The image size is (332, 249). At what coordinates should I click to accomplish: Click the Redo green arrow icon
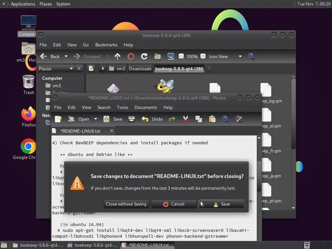(x=172, y=119)
